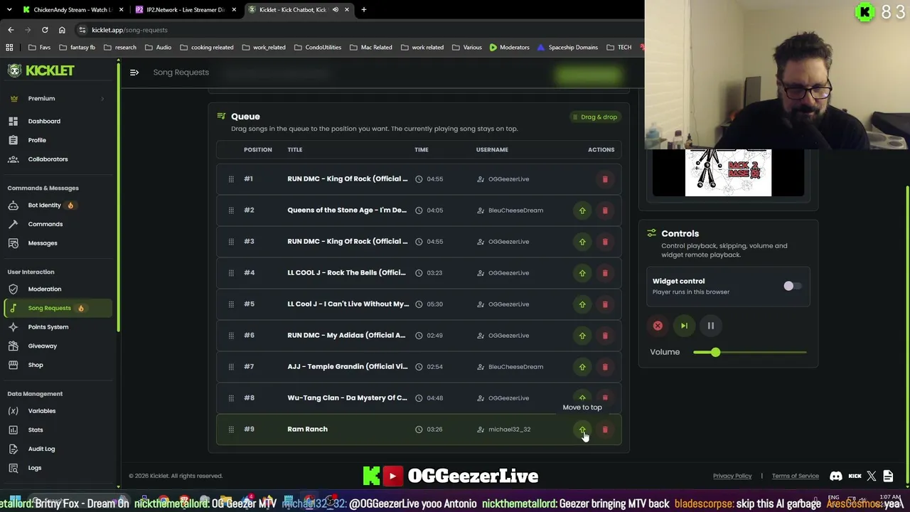Open Audit Log page
The height and width of the screenshot is (512, 910).
(57, 449)
